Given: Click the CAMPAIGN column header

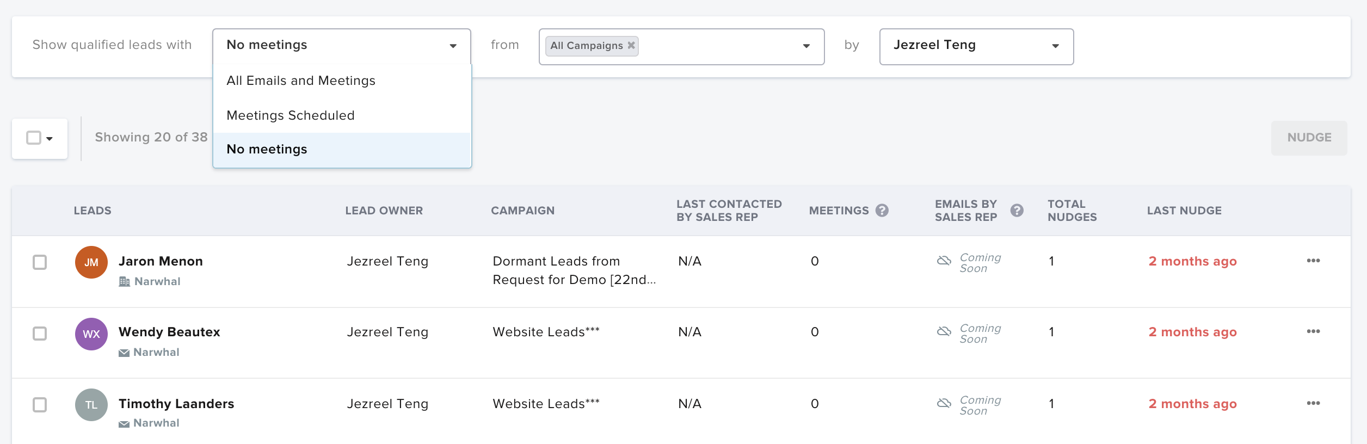Looking at the screenshot, I should (x=523, y=211).
